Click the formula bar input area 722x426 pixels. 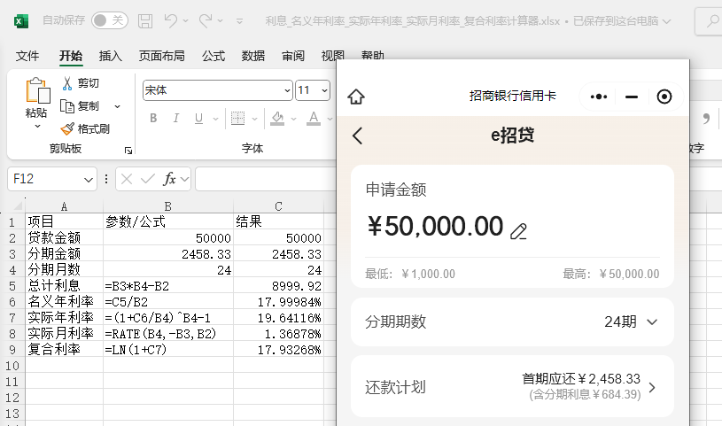[266, 179]
